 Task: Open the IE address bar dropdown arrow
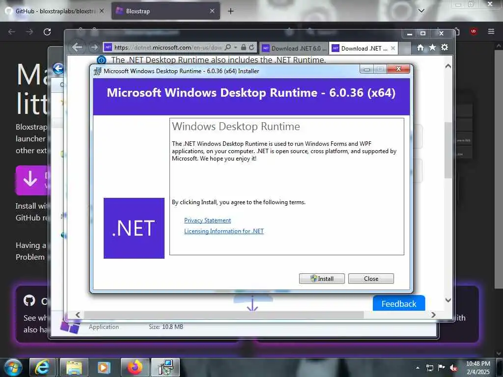[235, 48]
